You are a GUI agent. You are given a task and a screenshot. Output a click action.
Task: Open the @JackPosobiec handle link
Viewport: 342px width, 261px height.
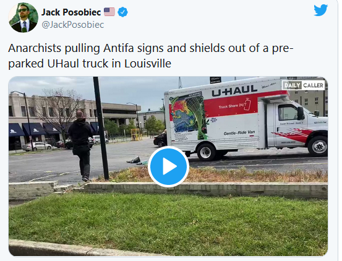72,25
